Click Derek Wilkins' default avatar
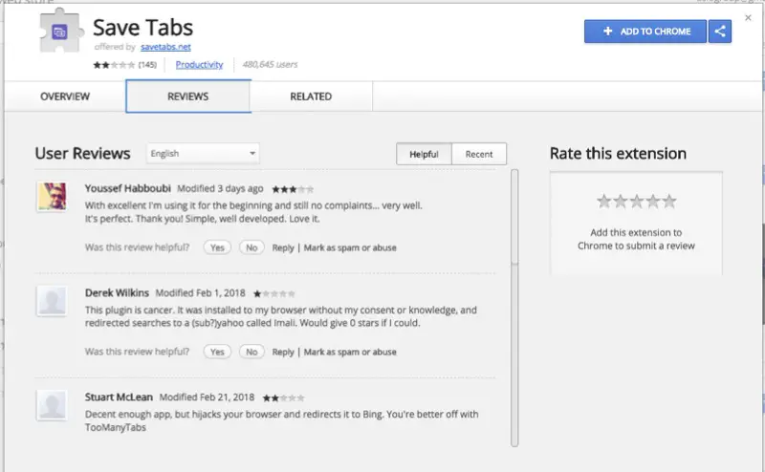This screenshot has width=765, height=472. [x=52, y=301]
